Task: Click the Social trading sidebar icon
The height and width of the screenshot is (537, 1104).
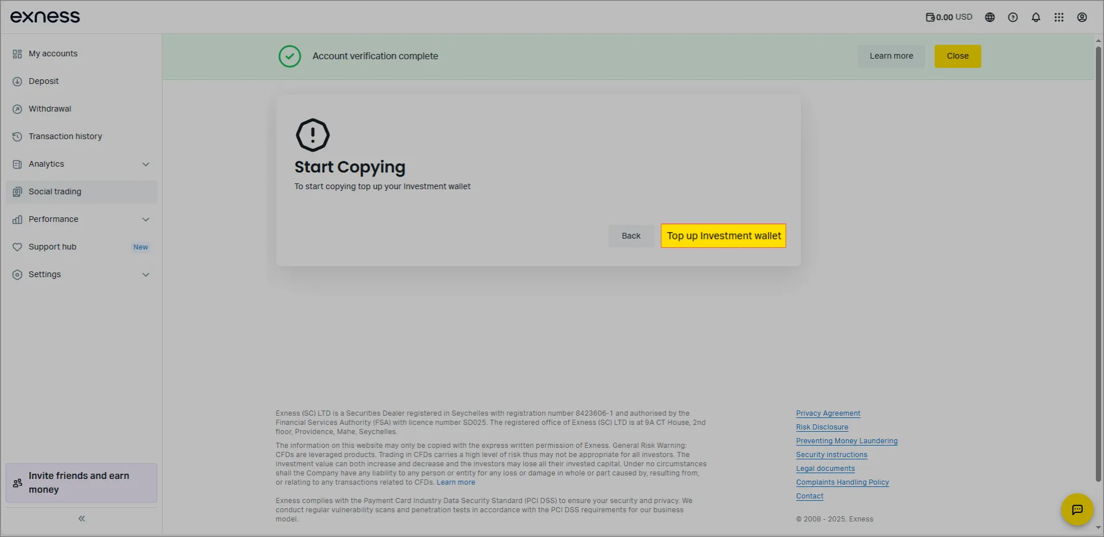Action: point(17,191)
